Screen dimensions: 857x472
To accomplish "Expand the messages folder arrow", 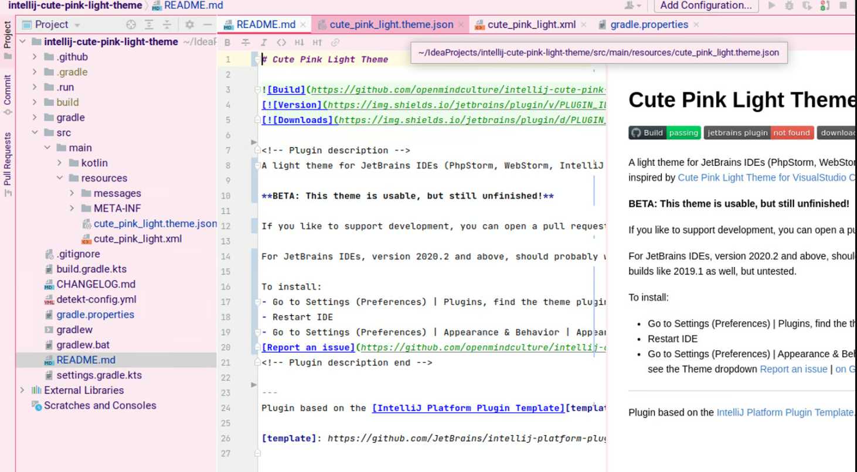I will [x=72, y=194].
